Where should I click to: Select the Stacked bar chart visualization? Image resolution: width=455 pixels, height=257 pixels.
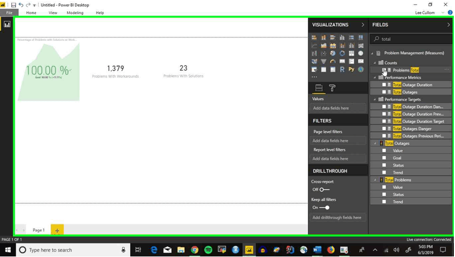(x=314, y=37)
